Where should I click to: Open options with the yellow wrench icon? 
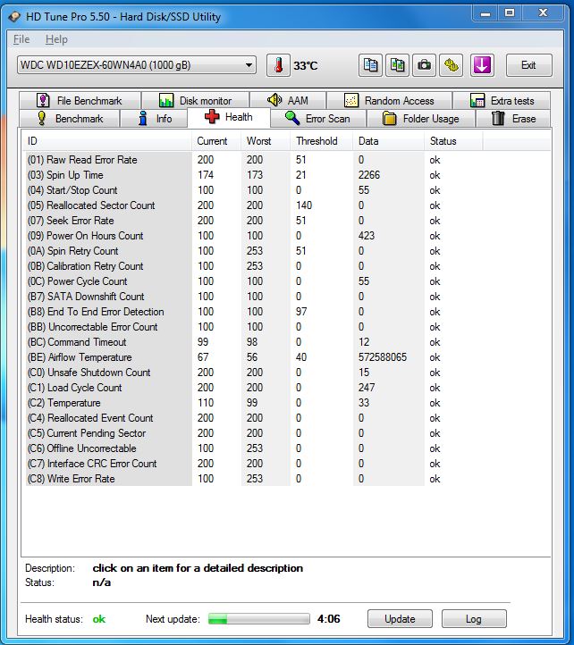[x=451, y=65]
